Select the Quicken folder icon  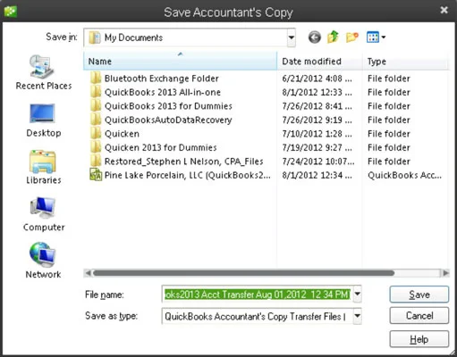96,134
